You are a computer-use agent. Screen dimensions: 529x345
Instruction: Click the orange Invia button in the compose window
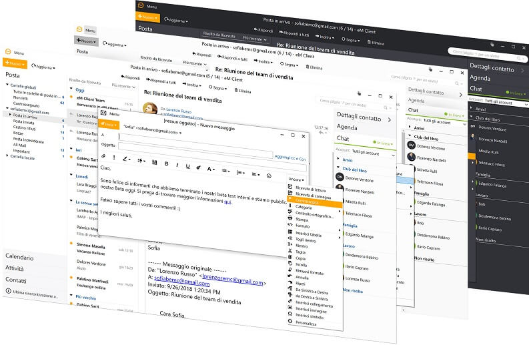point(108,125)
